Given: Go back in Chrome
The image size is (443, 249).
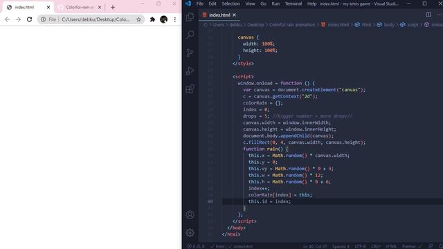Looking at the screenshot, I should point(7,19).
